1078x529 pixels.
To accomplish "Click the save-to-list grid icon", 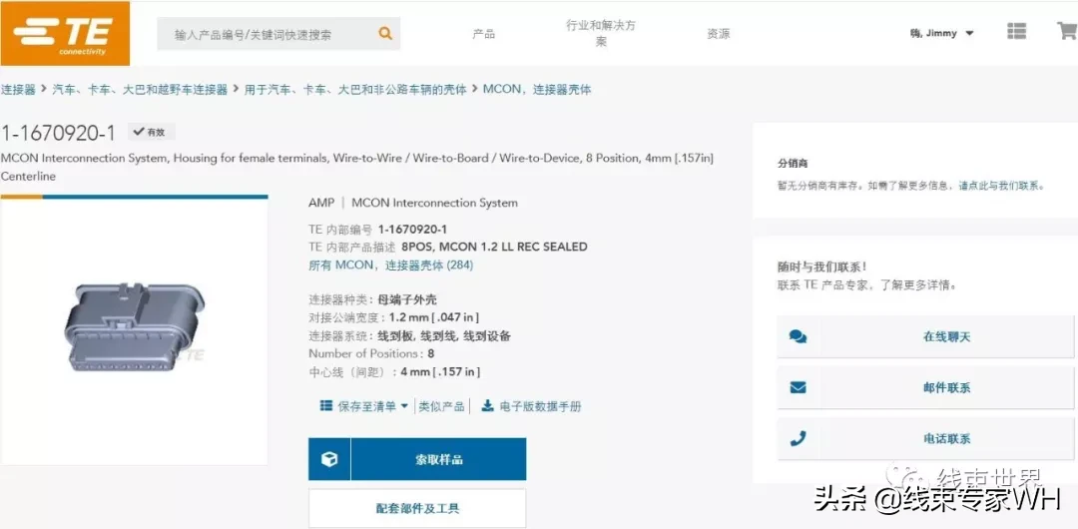I will tap(325, 406).
